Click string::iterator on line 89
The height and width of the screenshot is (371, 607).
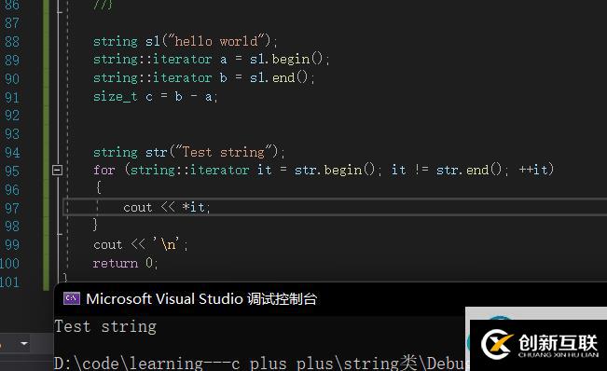(153, 59)
